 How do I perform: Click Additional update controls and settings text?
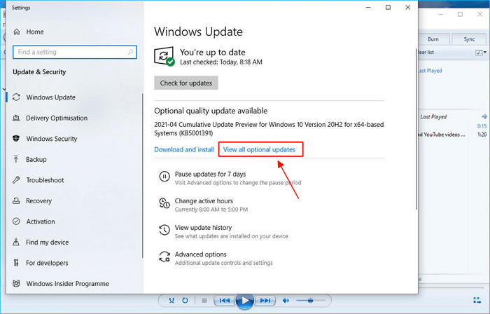(x=223, y=263)
